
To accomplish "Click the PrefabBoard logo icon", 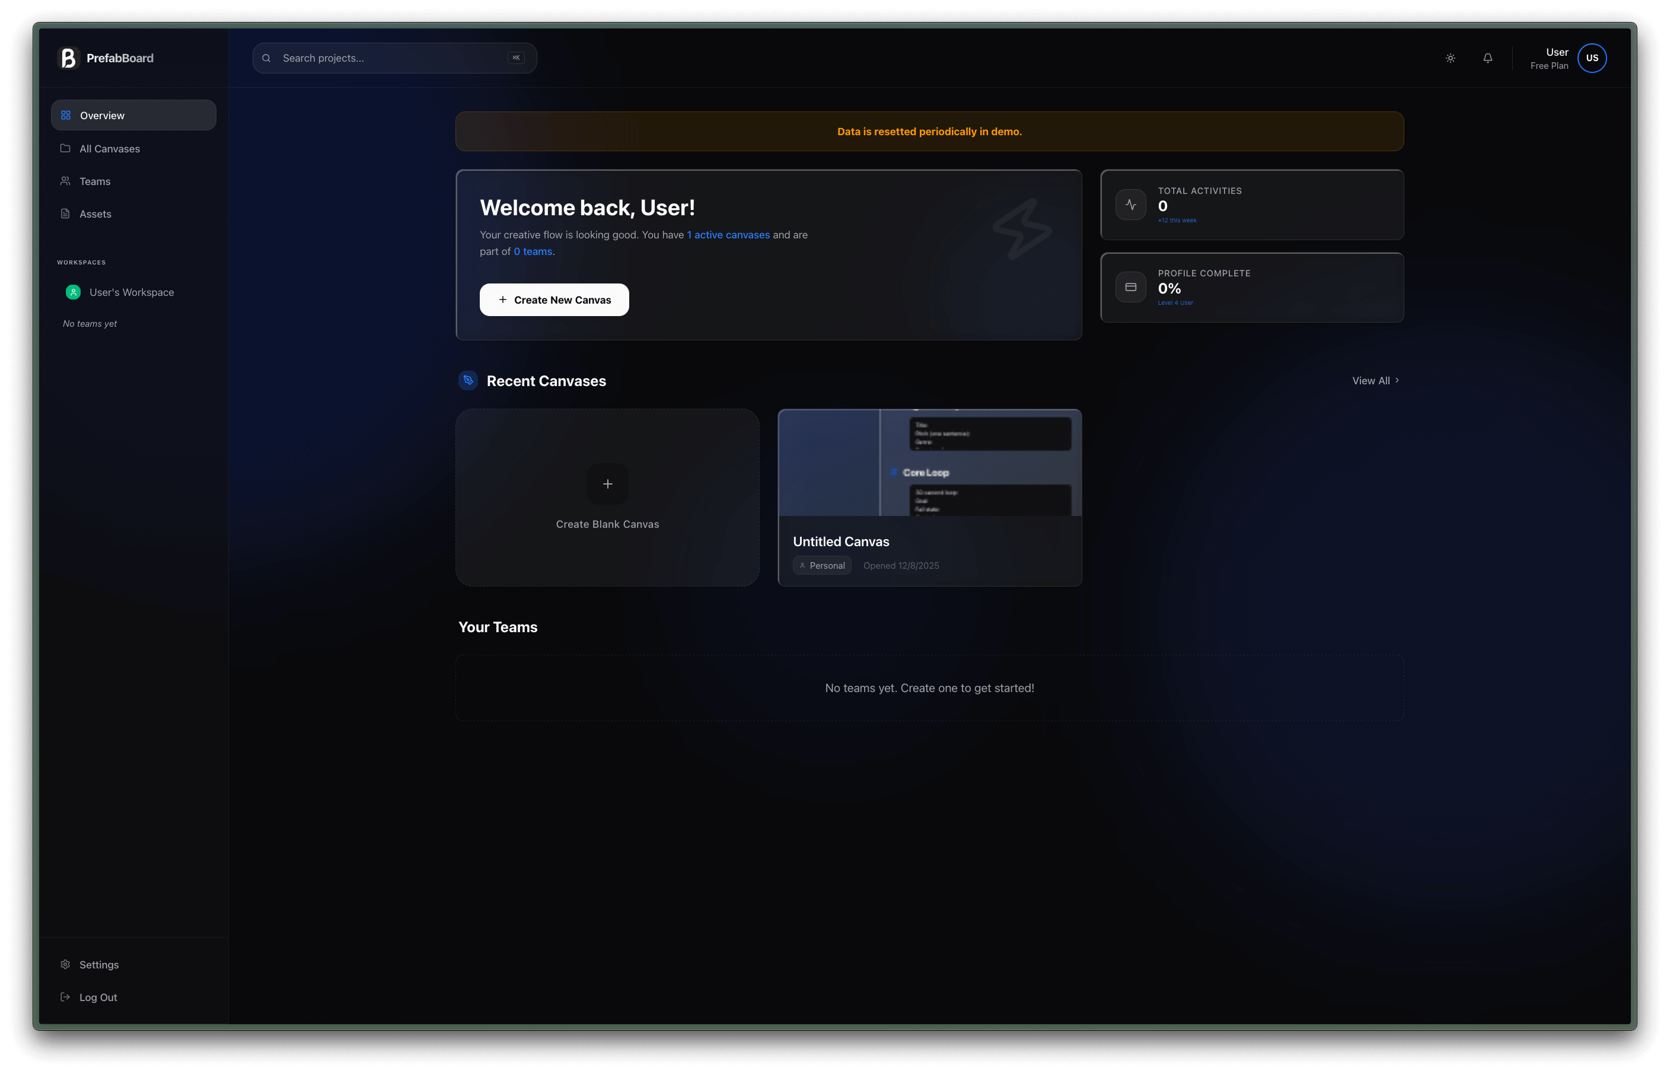I will (x=68, y=58).
